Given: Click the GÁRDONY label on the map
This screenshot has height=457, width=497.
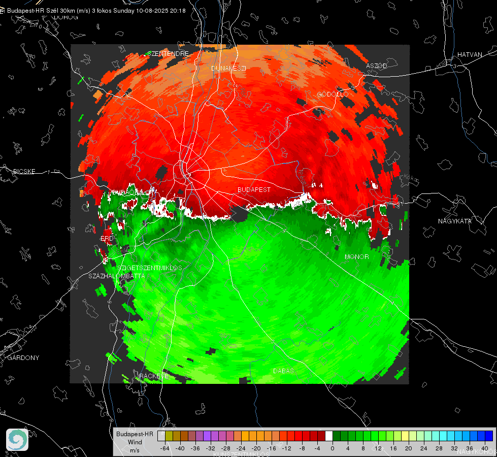Looking at the screenshot, I should coord(23,358).
